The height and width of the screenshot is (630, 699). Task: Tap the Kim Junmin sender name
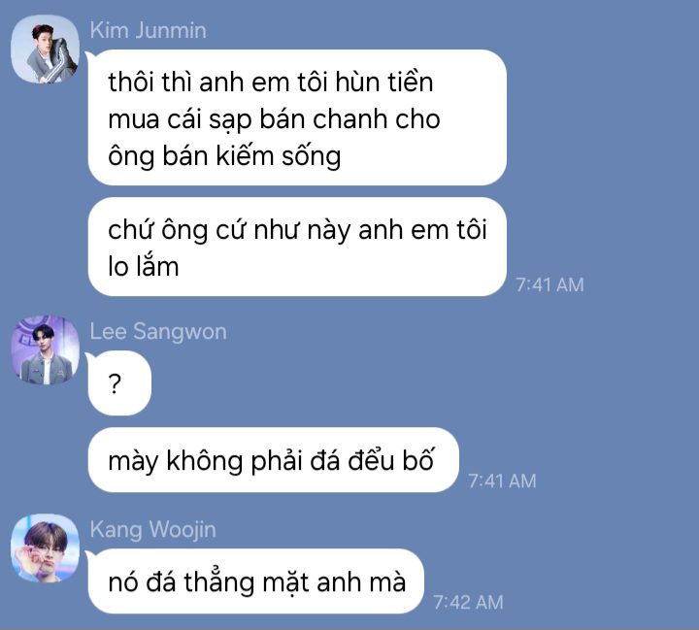[148, 30]
